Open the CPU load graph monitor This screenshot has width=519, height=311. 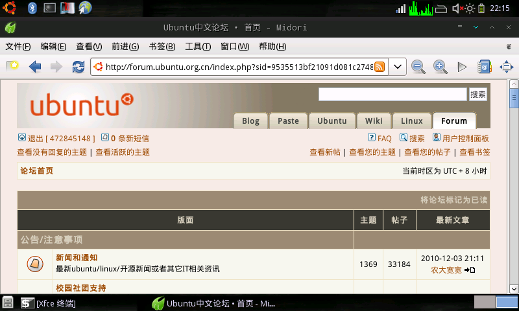pos(420,8)
